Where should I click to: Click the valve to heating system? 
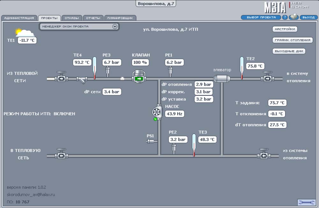268,77
